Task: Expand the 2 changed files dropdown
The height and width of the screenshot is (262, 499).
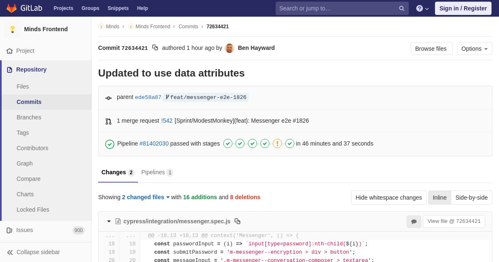Action: 146,197
